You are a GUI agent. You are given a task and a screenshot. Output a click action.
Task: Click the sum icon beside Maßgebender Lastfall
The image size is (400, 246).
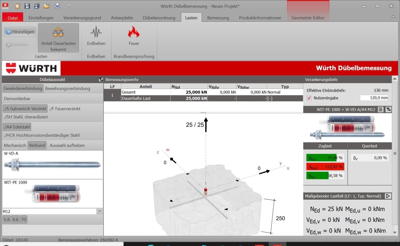pos(388,196)
